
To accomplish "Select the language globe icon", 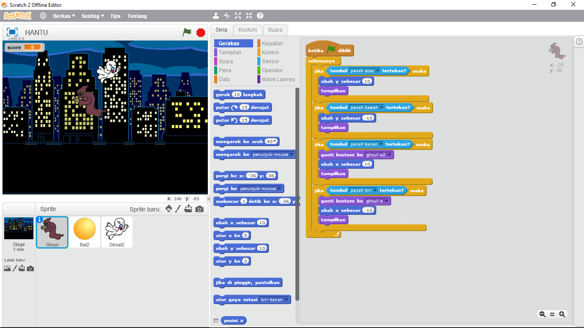I will coord(43,15).
